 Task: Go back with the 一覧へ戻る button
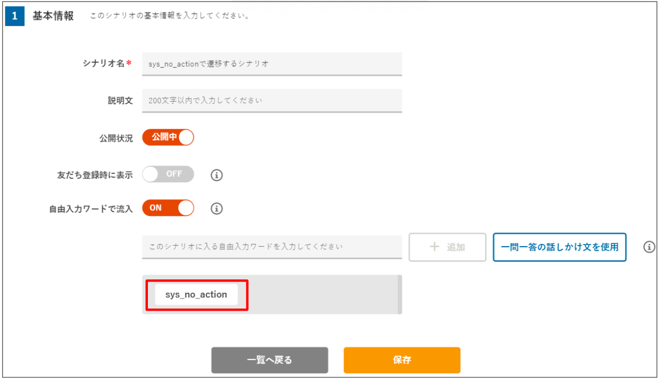tap(269, 360)
